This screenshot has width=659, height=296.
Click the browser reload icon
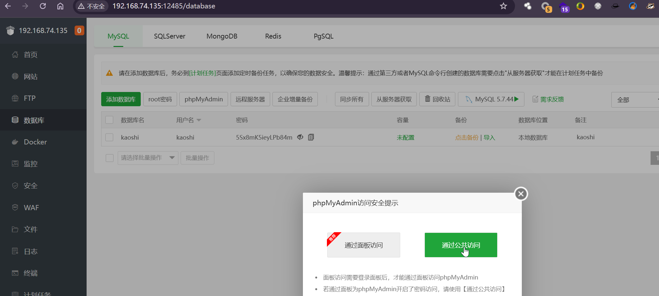point(43,6)
